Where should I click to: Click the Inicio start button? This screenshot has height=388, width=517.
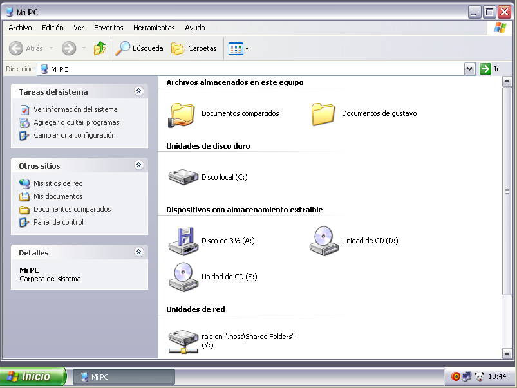coord(32,376)
